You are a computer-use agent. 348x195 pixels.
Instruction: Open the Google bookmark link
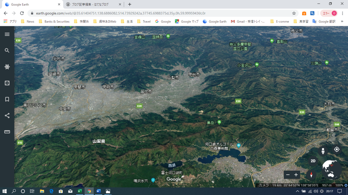(x=163, y=21)
